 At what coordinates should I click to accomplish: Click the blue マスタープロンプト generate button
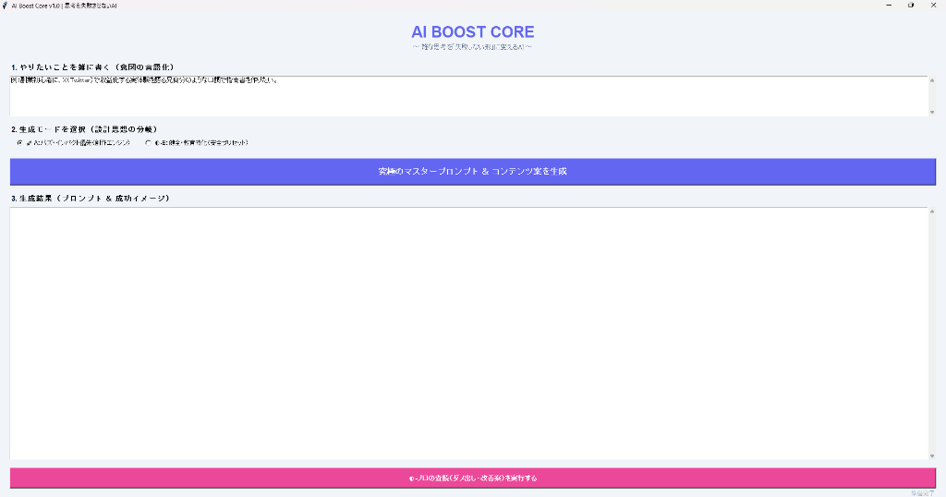(x=473, y=171)
